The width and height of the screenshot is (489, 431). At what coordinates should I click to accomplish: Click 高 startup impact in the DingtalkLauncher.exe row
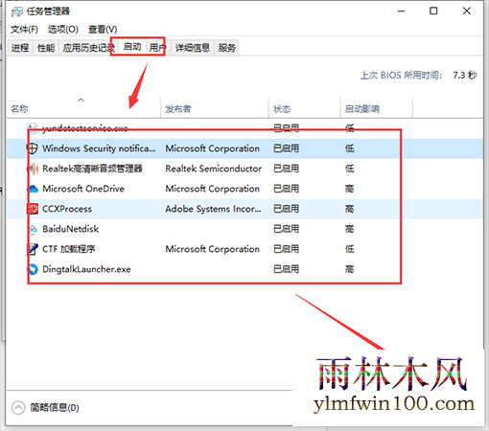point(349,269)
